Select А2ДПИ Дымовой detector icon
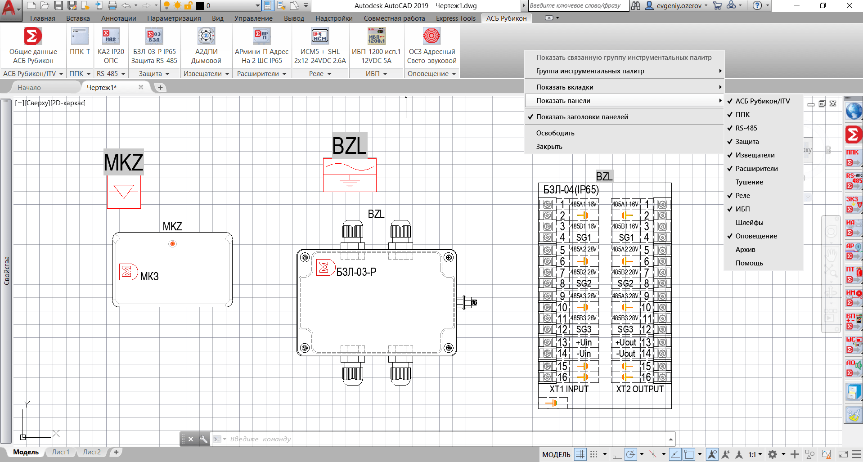Viewport: 863px width, 462px height. 206,46
